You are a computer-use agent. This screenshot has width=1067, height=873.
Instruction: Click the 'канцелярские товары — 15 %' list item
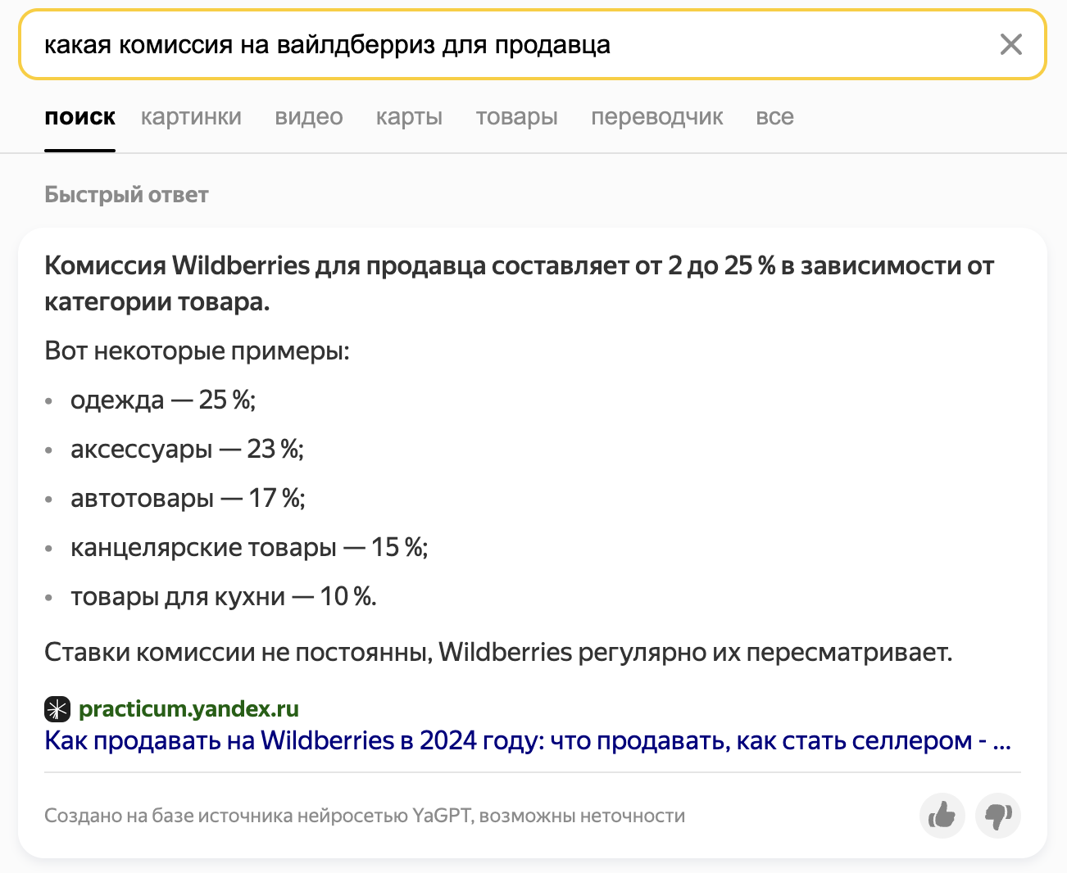[249, 547]
